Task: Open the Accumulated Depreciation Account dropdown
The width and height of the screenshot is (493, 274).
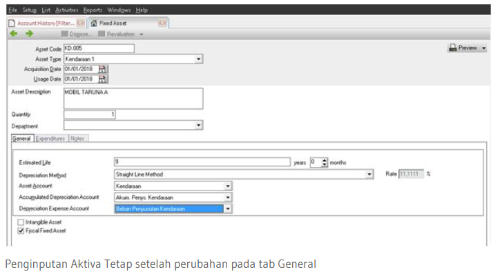Action: [228, 197]
